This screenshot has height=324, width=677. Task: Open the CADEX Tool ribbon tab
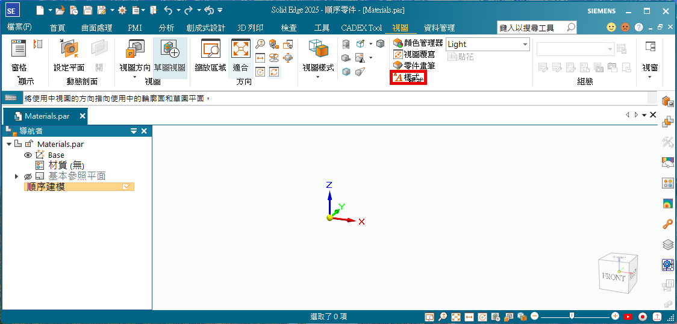point(361,28)
